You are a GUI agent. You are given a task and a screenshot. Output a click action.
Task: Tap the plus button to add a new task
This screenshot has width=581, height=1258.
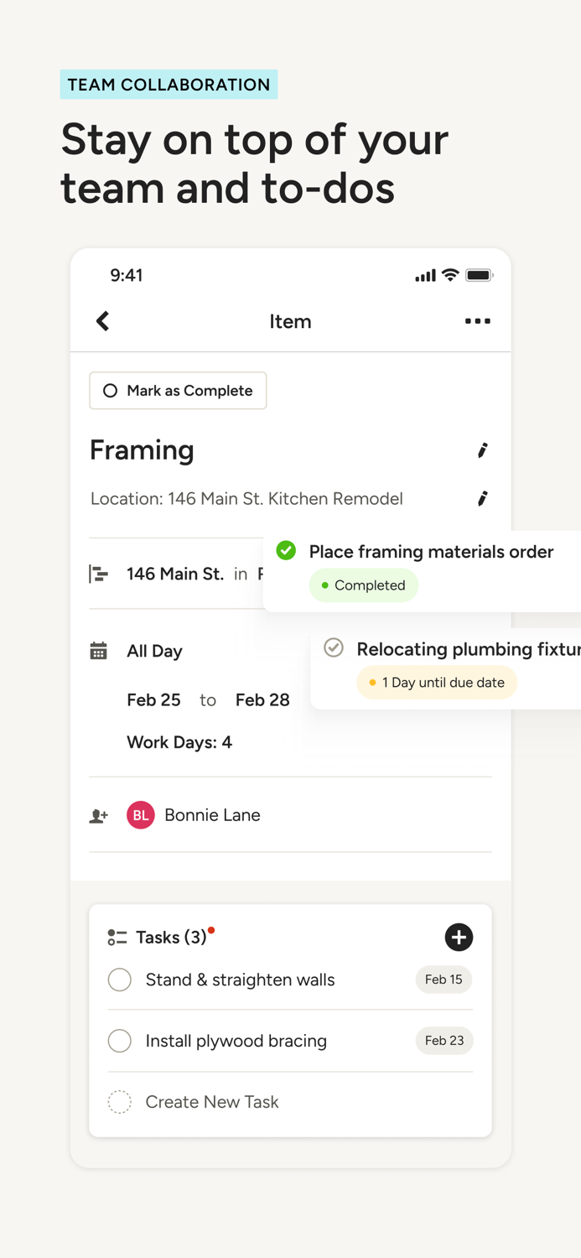pyautogui.click(x=459, y=937)
